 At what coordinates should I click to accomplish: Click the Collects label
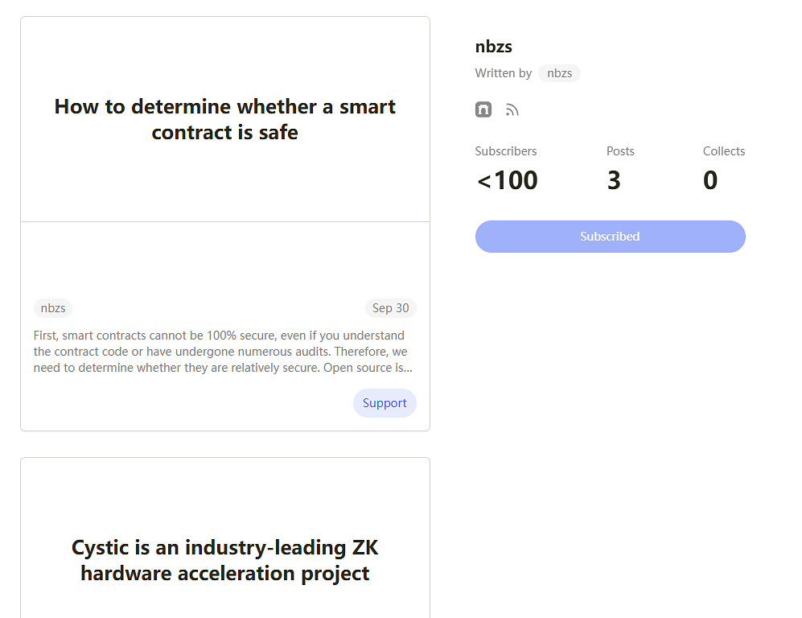(x=724, y=151)
